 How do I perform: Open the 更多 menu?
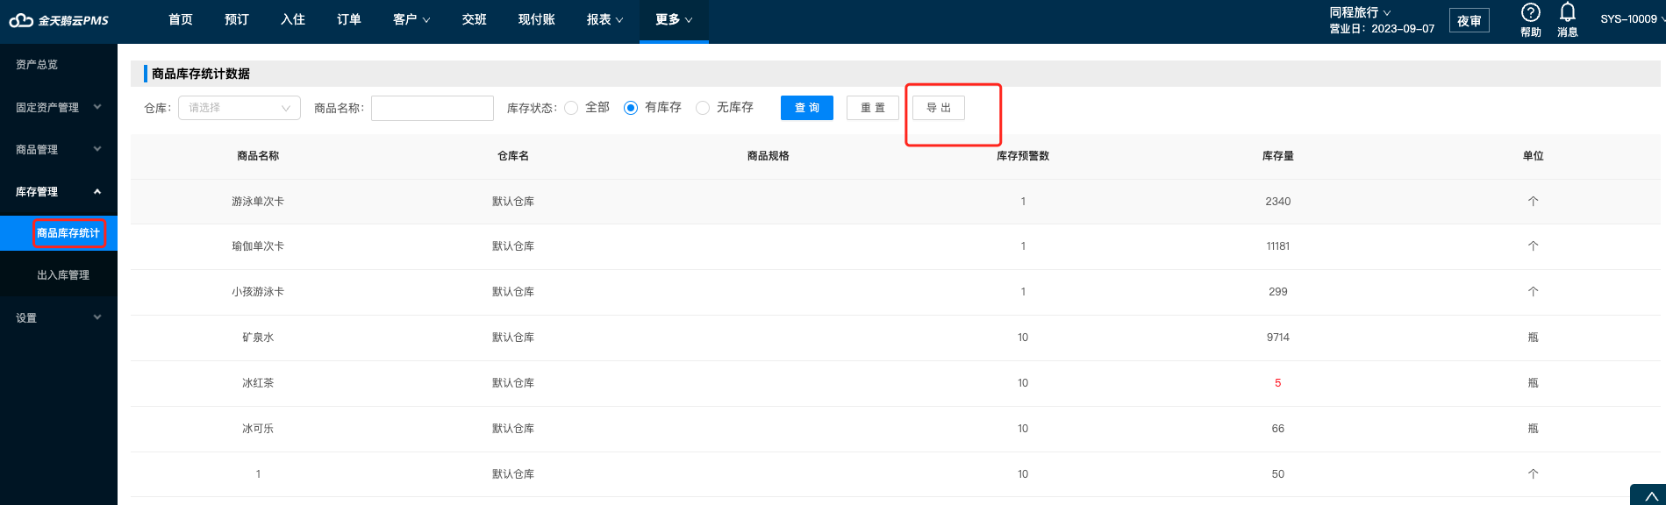pos(674,19)
